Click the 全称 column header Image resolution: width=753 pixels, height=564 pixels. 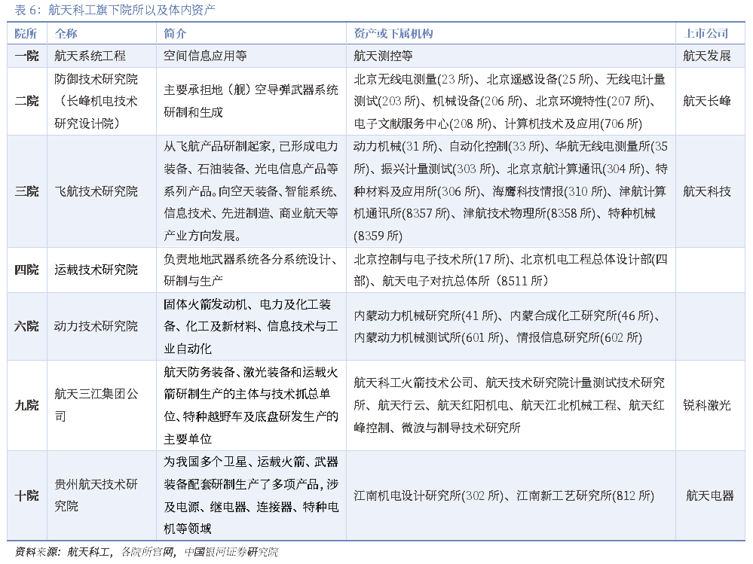(66, 34)
